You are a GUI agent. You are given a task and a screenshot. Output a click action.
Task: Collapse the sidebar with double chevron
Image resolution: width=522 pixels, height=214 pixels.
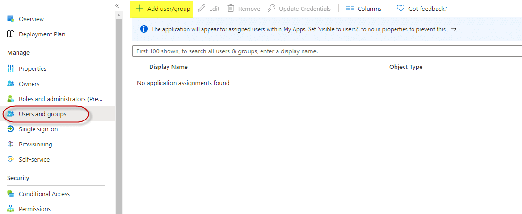click(117, 5)
